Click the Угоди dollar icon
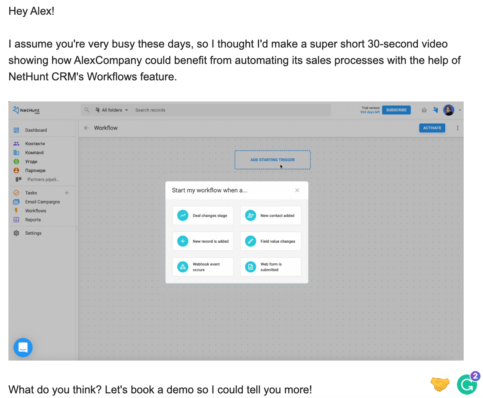 [x=16, y=162]
